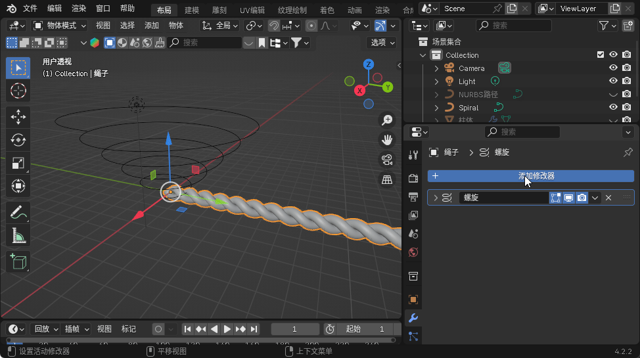Image resolution: width=640 pixels, height=358 pixels.
Task: Expand Light item in outliner
Action: tap(436, 81)
